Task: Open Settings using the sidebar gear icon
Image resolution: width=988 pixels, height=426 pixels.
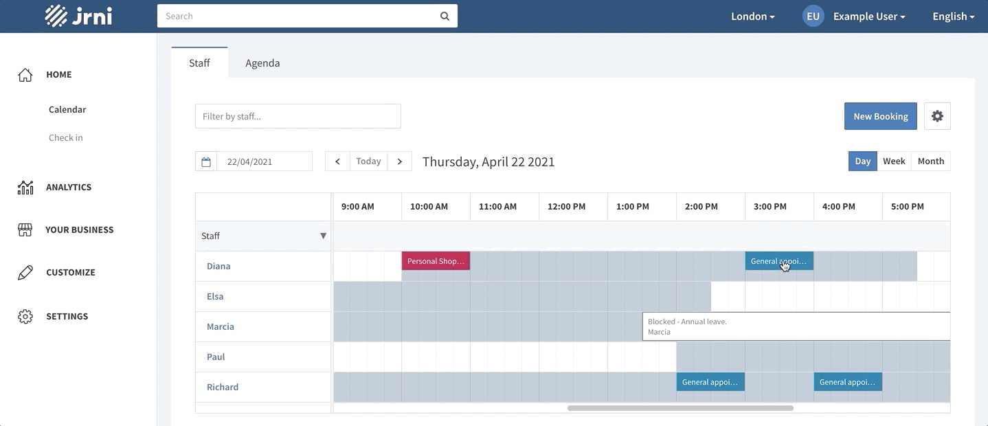Action: point(25,316)
